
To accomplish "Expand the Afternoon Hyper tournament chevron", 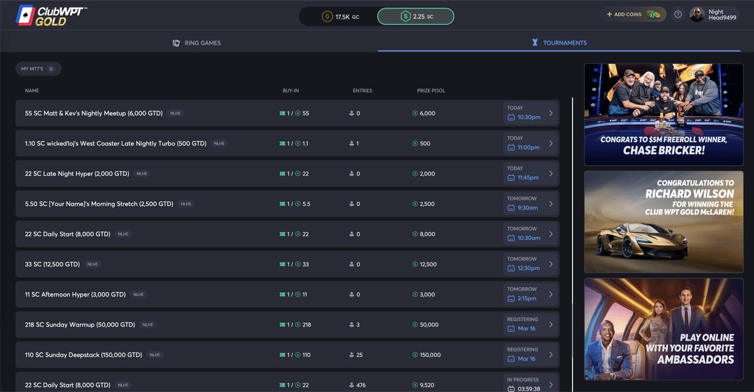I will (551, 295).
